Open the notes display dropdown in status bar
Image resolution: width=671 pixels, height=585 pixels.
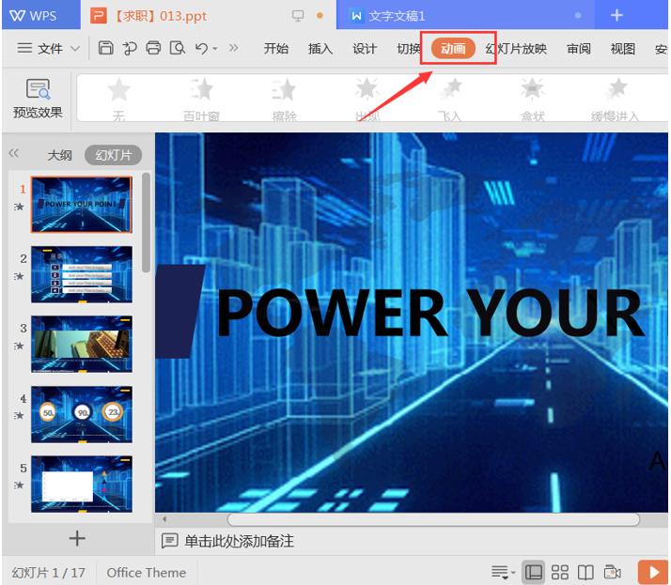click(x=504, y=572)
